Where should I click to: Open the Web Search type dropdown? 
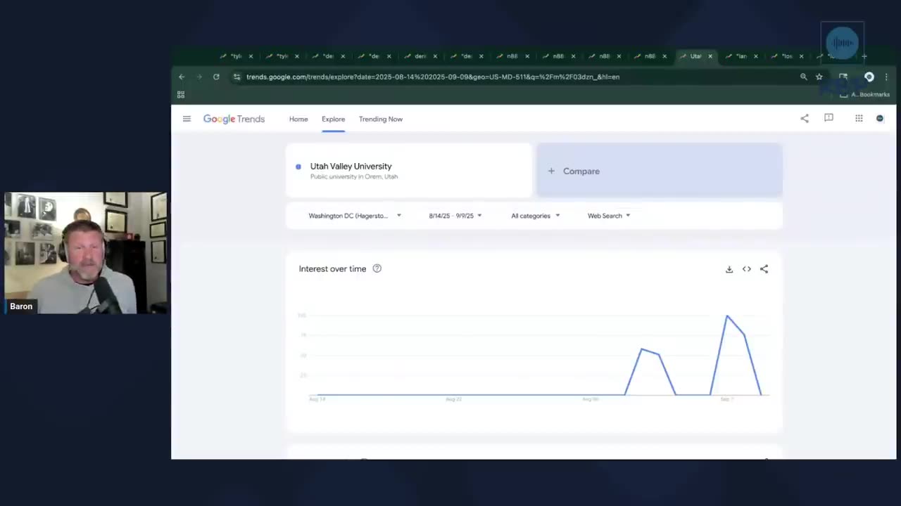(x=609, y=216)
